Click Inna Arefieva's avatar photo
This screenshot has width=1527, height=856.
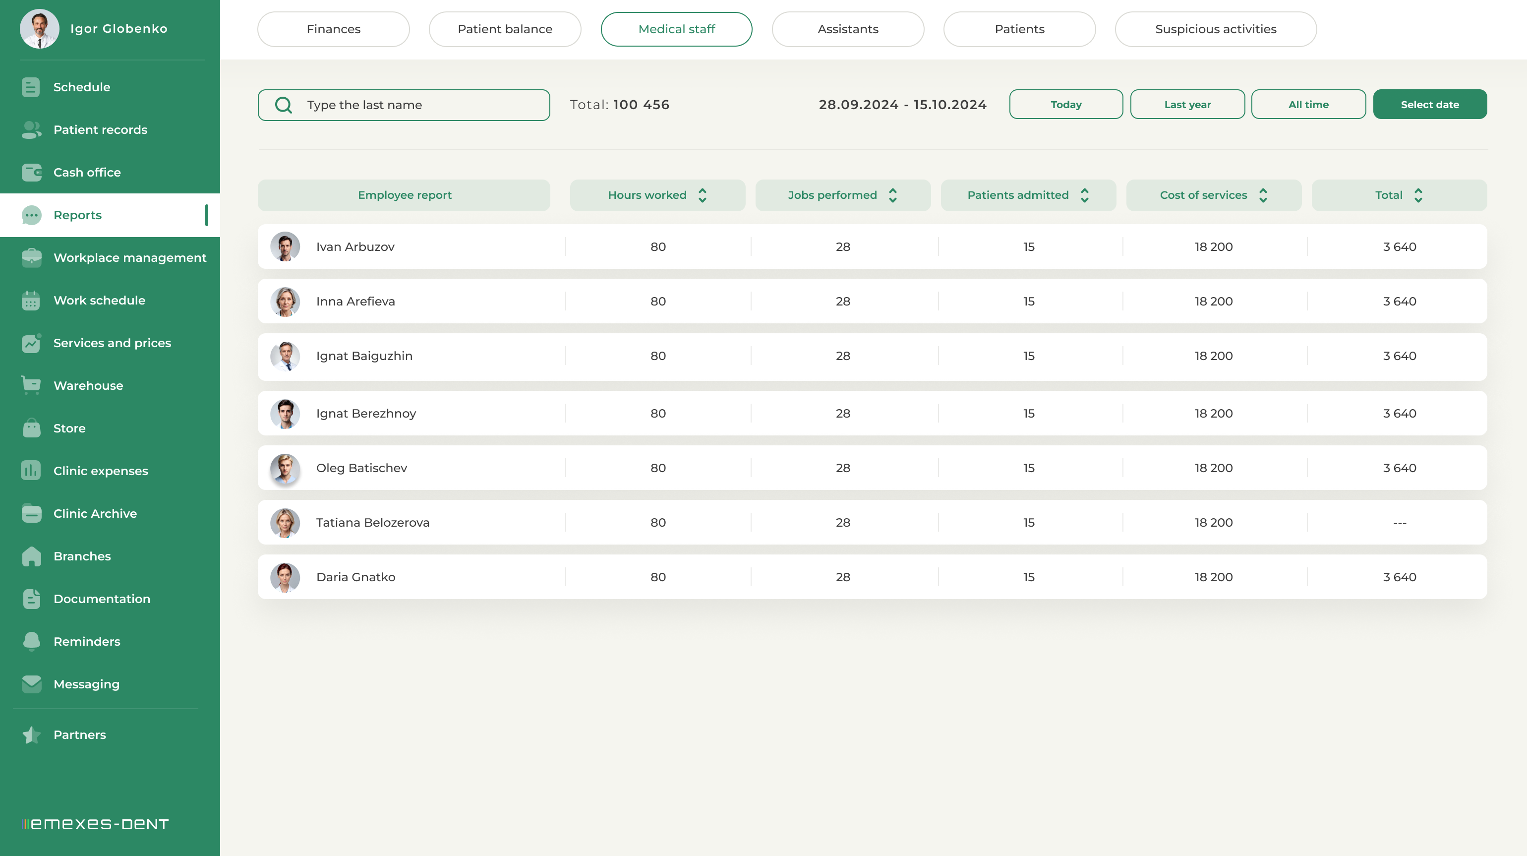285,301
